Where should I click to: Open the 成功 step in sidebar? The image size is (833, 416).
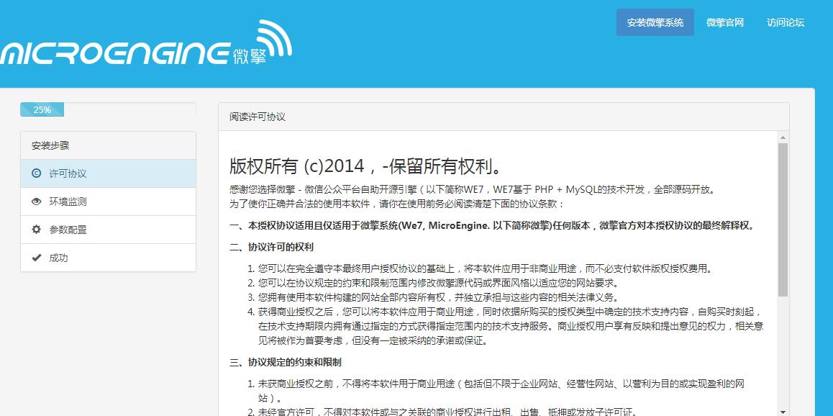pyautogui.click(x=58, y=257)
